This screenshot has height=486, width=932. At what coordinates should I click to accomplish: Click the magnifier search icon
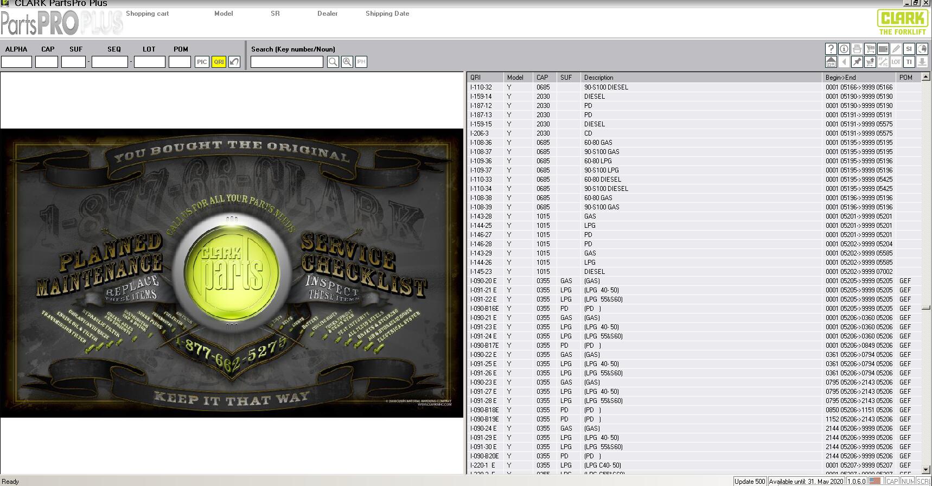(x=333, y=62)
